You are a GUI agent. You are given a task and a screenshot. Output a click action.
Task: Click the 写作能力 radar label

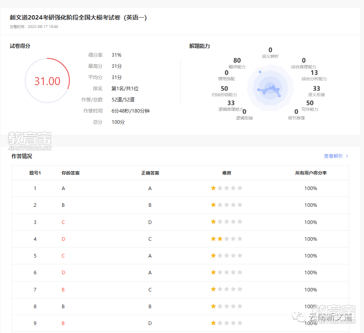[310, 109]
